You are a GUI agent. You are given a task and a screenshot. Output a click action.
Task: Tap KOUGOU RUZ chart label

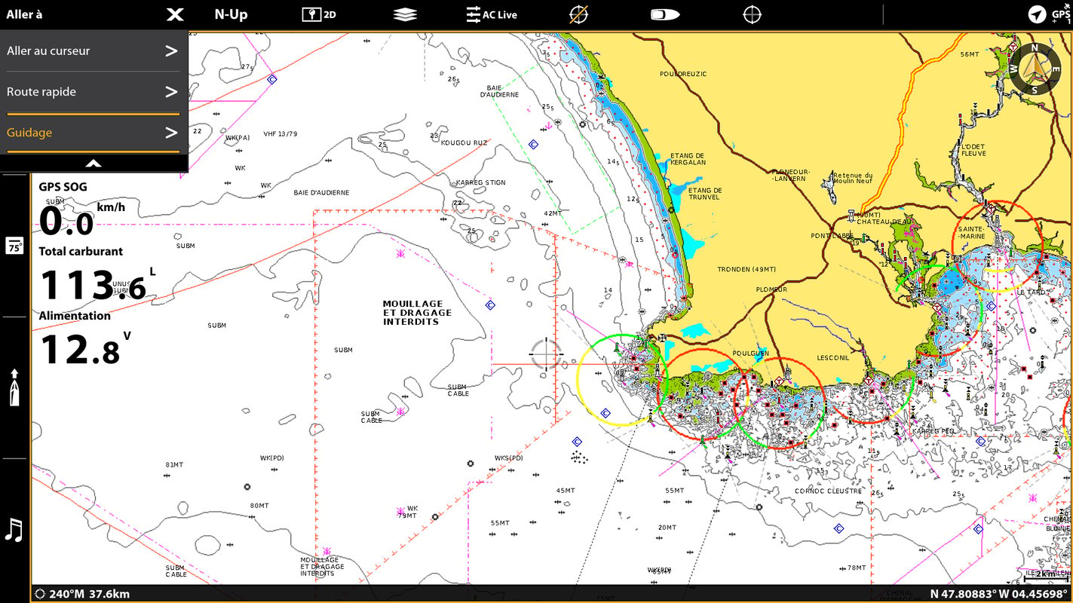(x=464, y=142)
